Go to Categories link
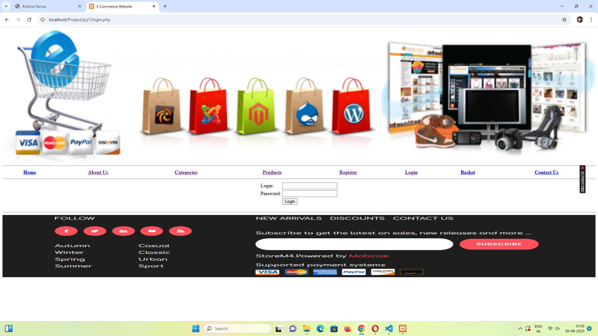Image resolution: width=598 pixels, height=336 pixels. pos(186,172)
